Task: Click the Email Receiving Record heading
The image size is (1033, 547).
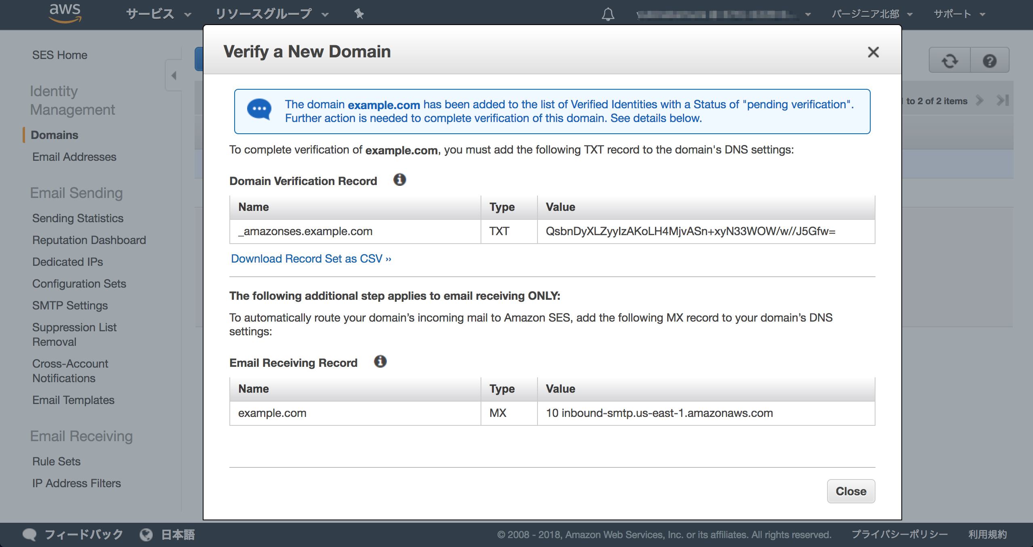Action: (293, 363)
